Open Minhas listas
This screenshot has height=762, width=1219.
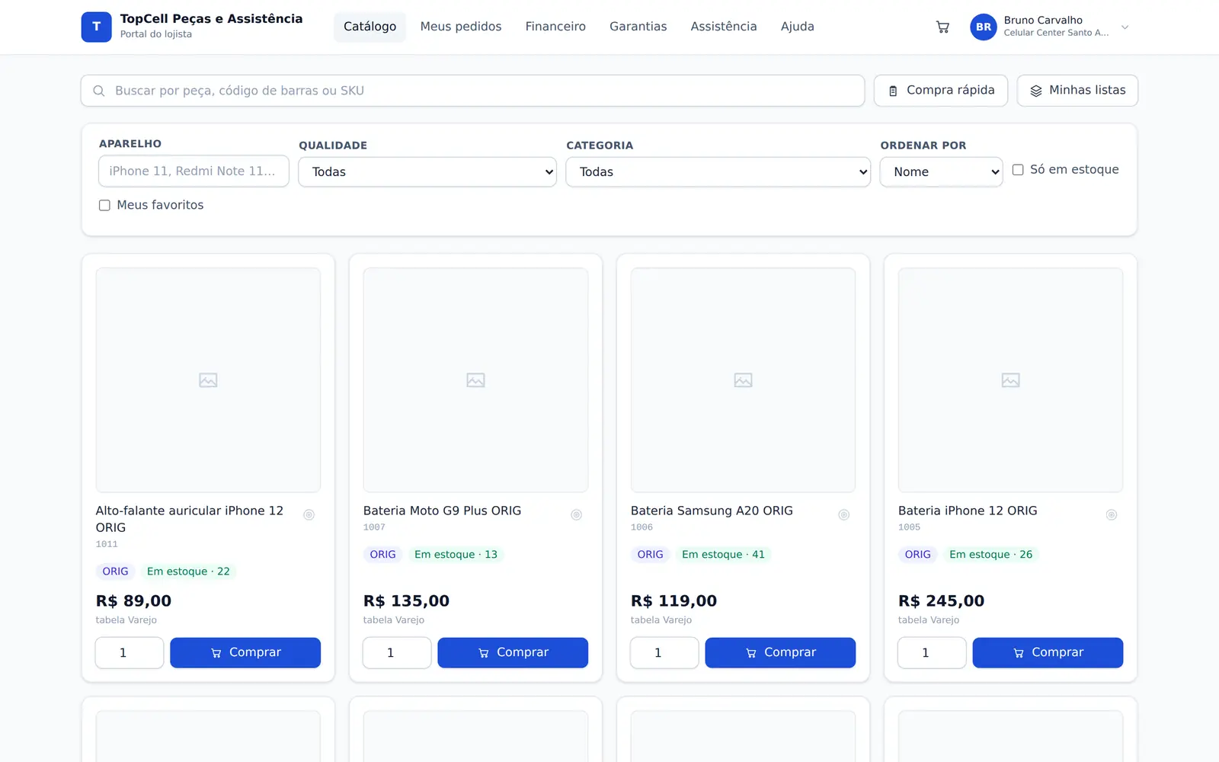[x=1077, y=91]
